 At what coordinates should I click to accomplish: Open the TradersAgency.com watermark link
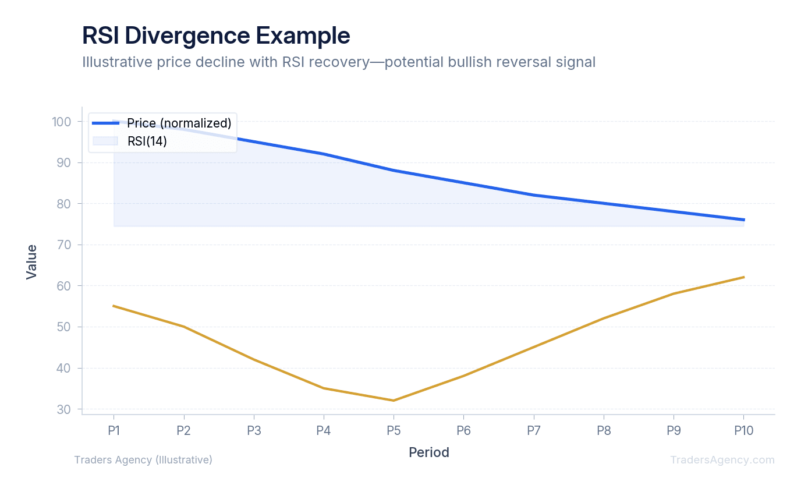(722, 460)
